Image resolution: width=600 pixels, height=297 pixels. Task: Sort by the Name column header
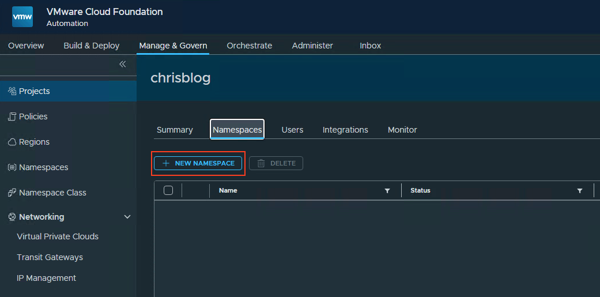tap(228, 191)
